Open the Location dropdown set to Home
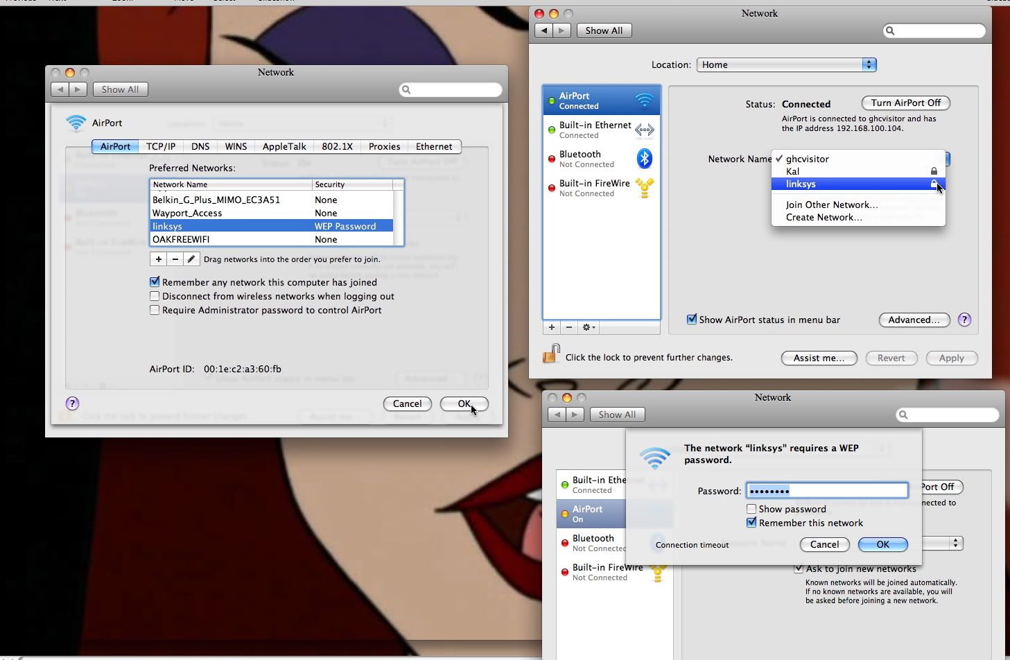 [x=787, y=64]
